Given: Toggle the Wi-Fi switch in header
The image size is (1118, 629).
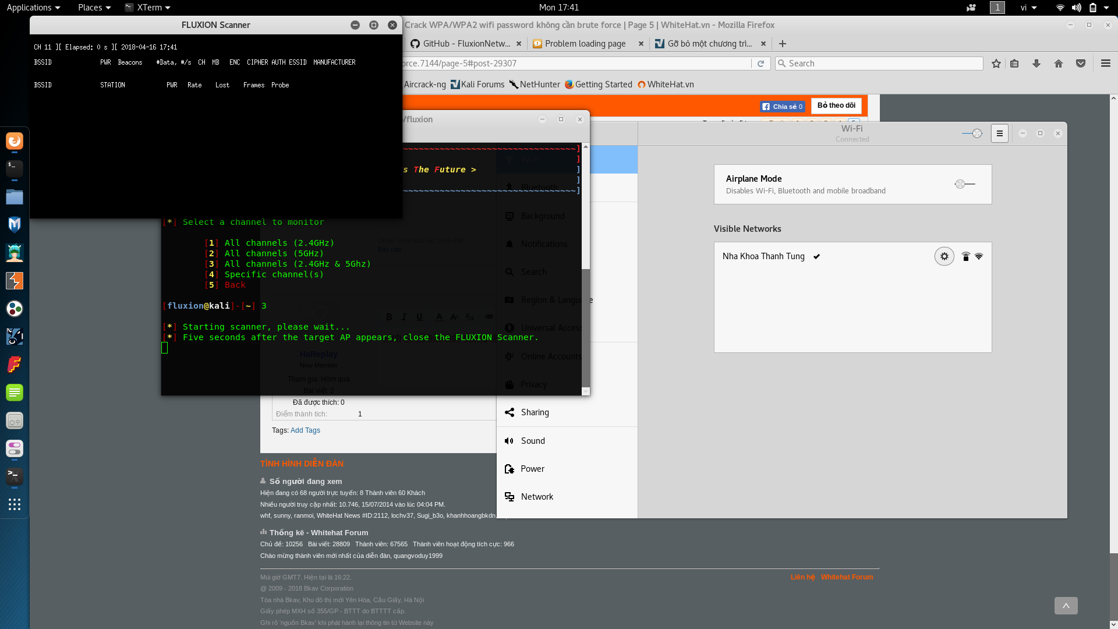Looking at the screenshot, I should coord(972,133).
